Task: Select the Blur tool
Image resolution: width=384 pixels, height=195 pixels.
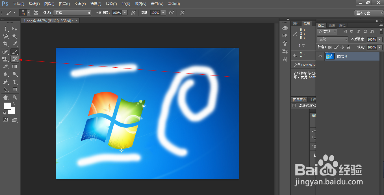Action: 6,74
